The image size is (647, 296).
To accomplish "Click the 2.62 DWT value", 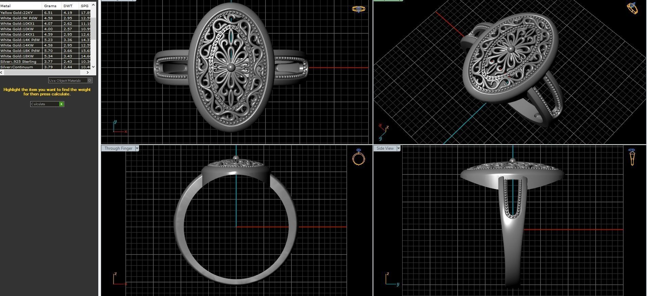I will click(x=68, y=23).
